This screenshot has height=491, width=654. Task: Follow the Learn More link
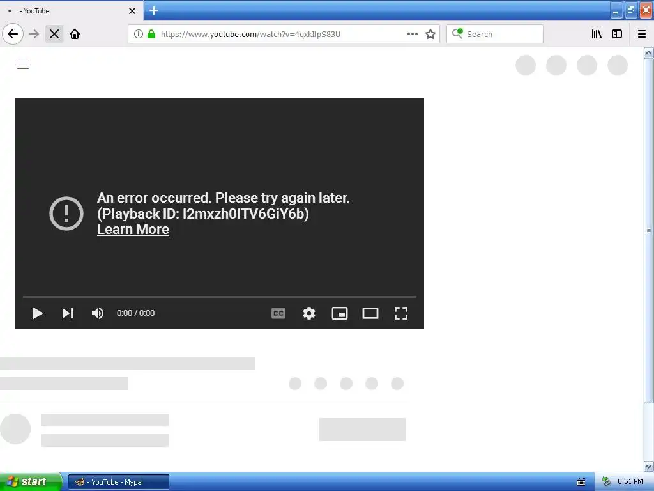coord(133,230)
